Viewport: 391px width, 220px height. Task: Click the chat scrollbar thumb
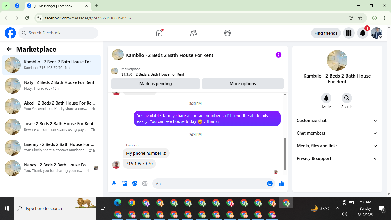pos(285,154)
